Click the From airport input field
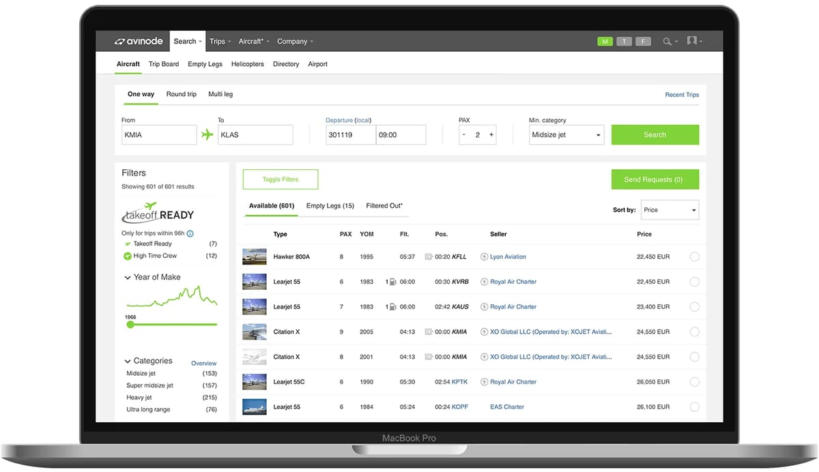This screenshot has height=472, width=819. (158, 135)
